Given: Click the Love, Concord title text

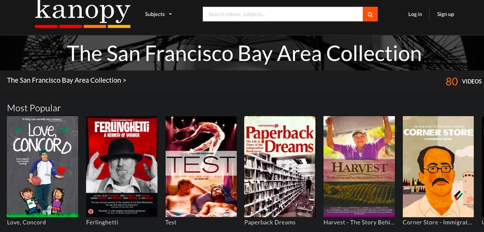Looking at the screenshot, I should pos(26,222).
